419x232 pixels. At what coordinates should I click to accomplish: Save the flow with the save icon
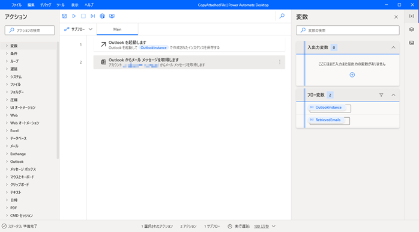tap(64, 16)
